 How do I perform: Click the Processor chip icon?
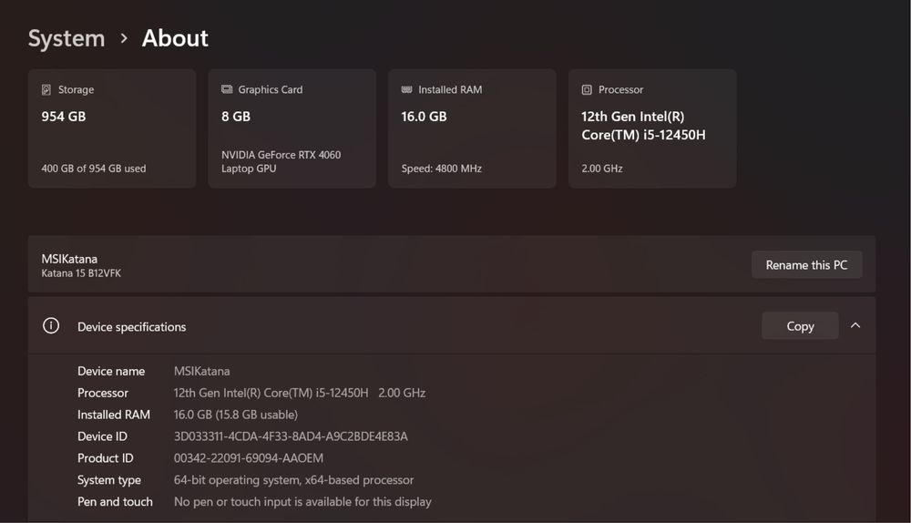point(587,90)
